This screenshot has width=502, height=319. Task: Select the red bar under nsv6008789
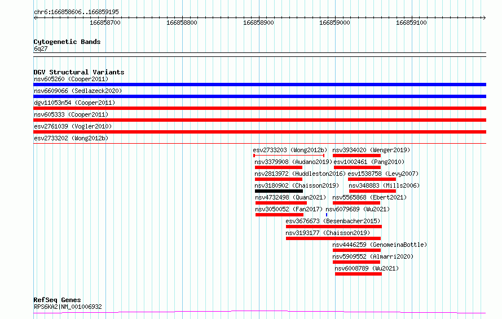358,274
